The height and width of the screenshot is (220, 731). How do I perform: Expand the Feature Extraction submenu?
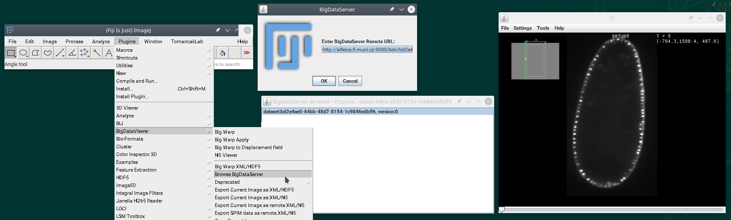coord(164,170)
